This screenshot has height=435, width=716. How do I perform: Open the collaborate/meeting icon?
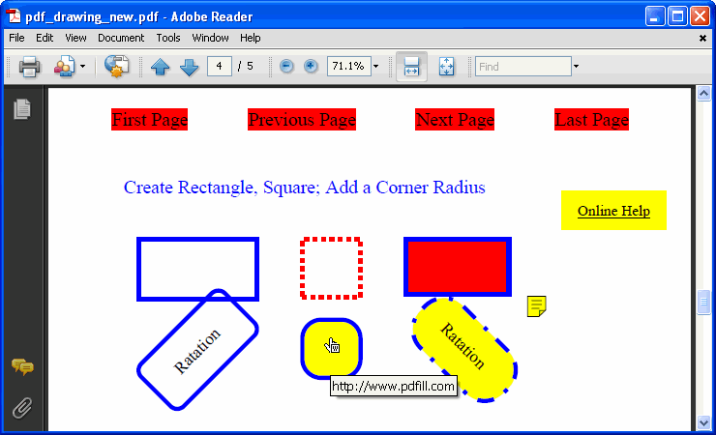tap(65, 67)
